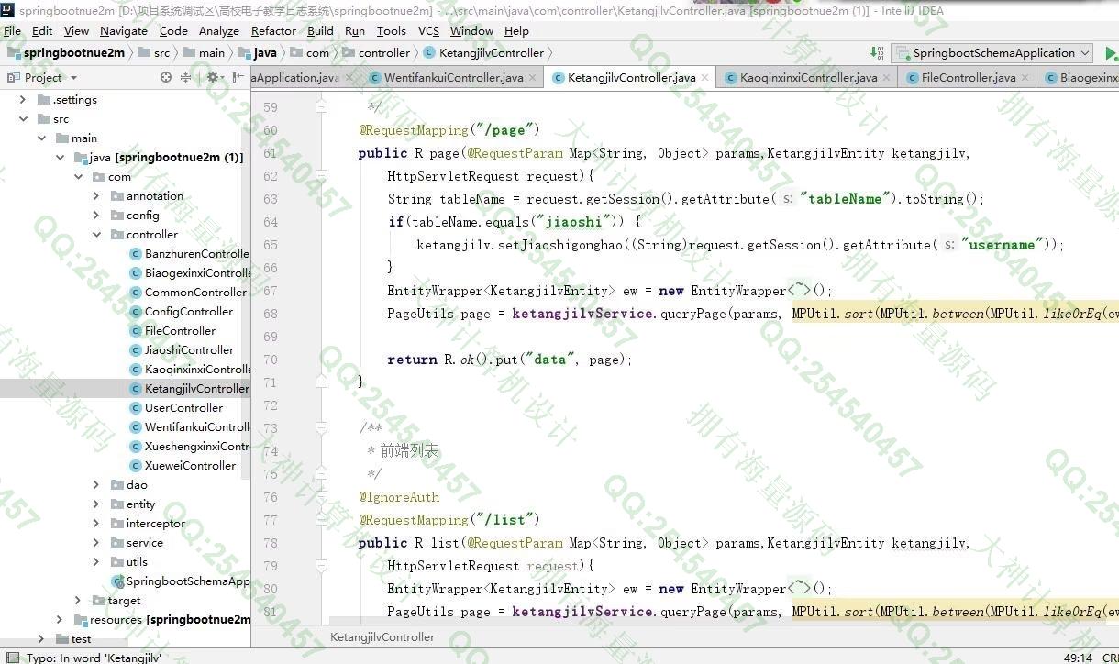Click fold marker at line 59 gutter
Screen dimensions: 1119x664
click(x=321, y=107)
